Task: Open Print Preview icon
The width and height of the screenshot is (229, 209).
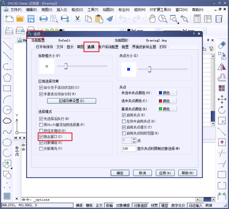Action: (x=54, y=19)
